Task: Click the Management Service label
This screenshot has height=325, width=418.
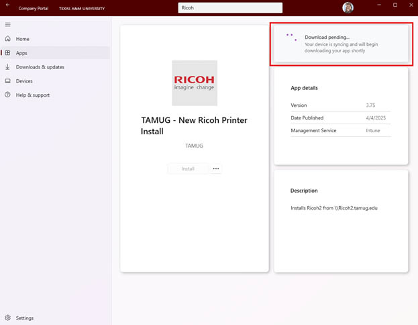Action: click(x=313, y=130)
